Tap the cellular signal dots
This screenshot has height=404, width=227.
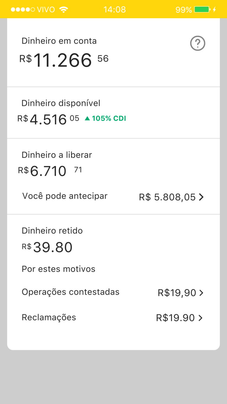23,9
